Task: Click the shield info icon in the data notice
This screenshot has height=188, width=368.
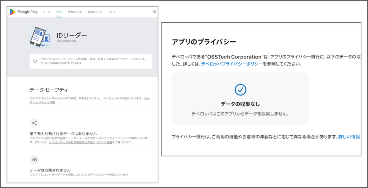Action: (x=35, y=61)
